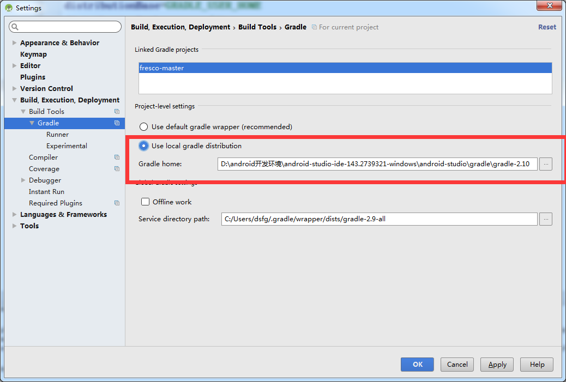Click the project-level icon beside Required Plugins
The width and height of the screenshot is (566, 382).
click(x=117, y=203)
